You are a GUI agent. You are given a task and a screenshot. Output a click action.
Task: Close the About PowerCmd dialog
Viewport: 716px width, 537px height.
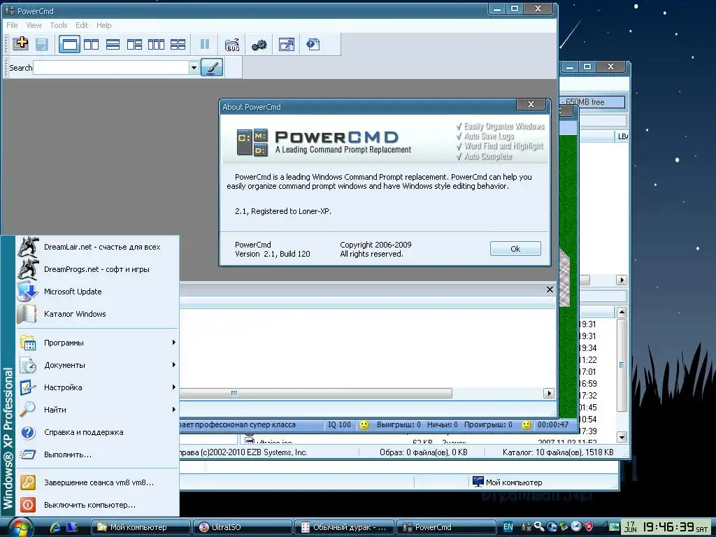pos(531,105)
